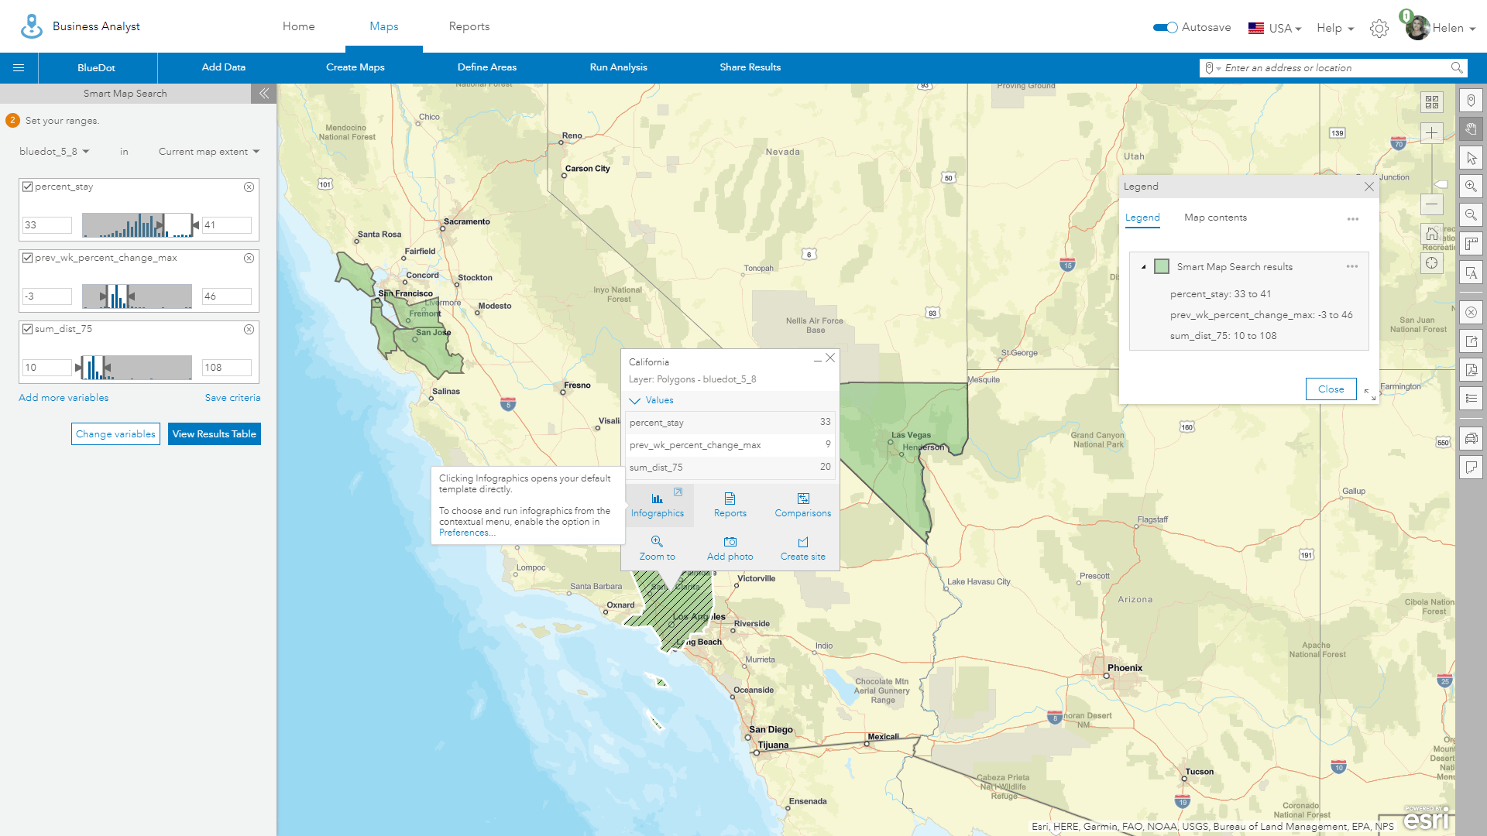This screenshot has height=836, width=1487.
Task: Go to the Reports menu
Action: [x=469, y=26]
